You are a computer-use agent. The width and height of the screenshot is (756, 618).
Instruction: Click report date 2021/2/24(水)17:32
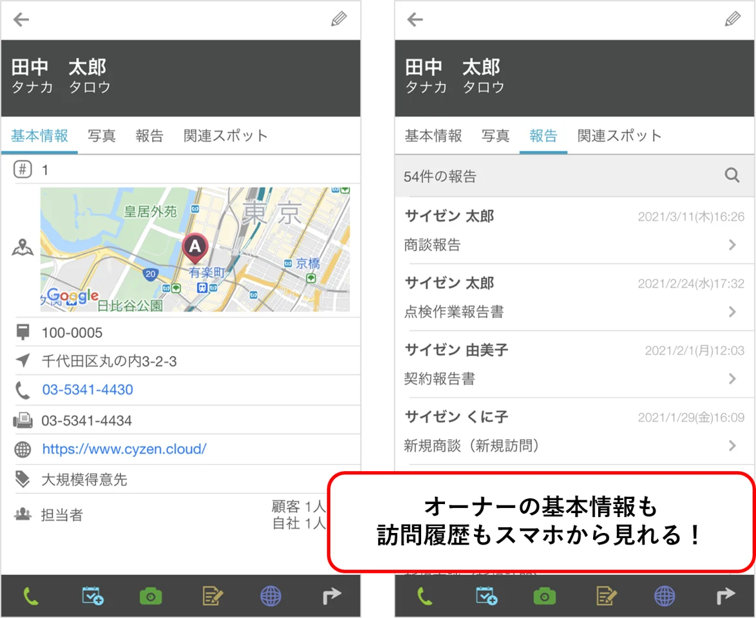pyautogui.click(x=691, y=284)
